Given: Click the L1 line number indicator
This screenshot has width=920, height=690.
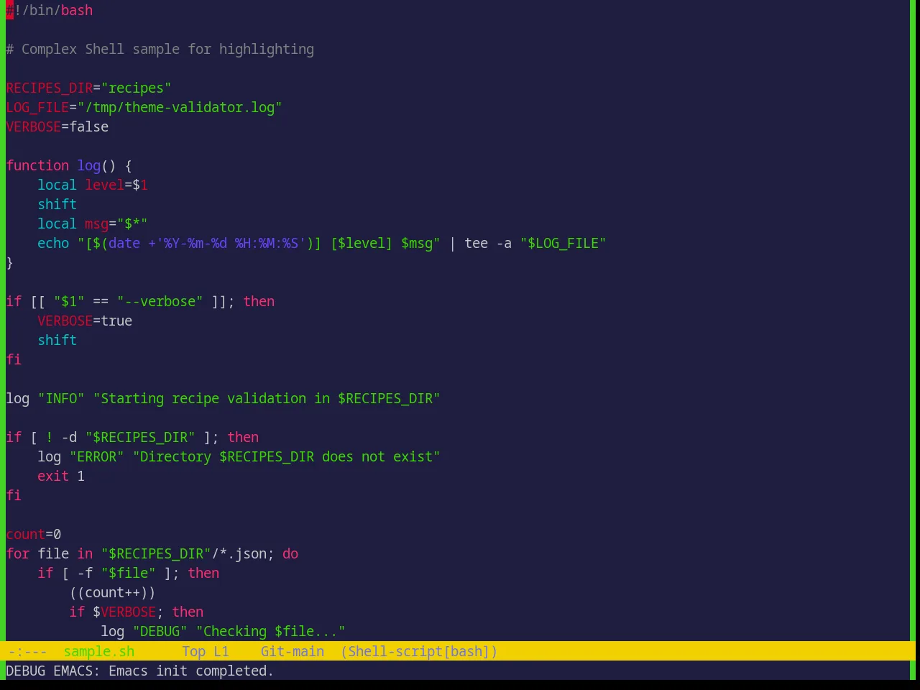Looking at the screenshot, I should pos(221,651).
